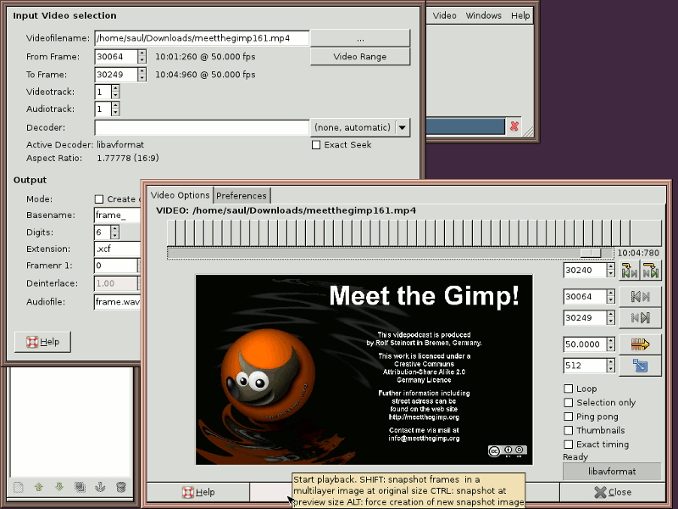This screenshot has height=509, width=678.
Task: Click the 10:01:260 @ 50.000 fps text
Action: tap(205, 57)
